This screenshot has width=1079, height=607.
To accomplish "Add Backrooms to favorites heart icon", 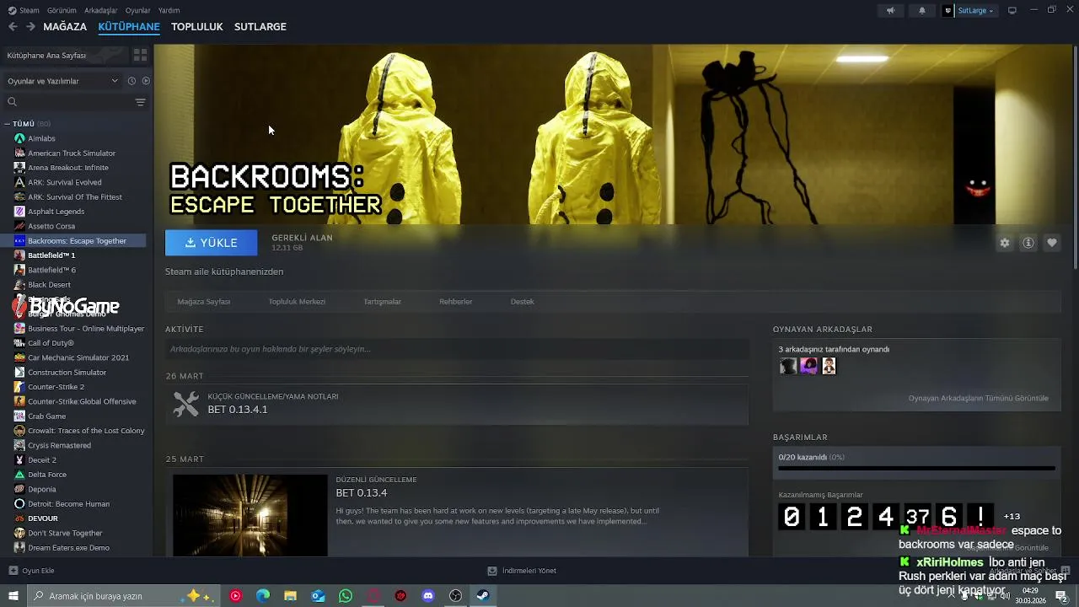I will tap(1052, 243).
